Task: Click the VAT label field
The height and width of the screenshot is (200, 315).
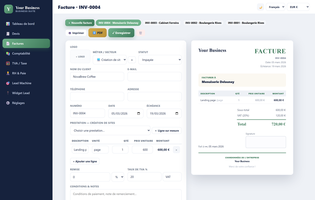Action: pyautogui.click(x=172, y=177)
